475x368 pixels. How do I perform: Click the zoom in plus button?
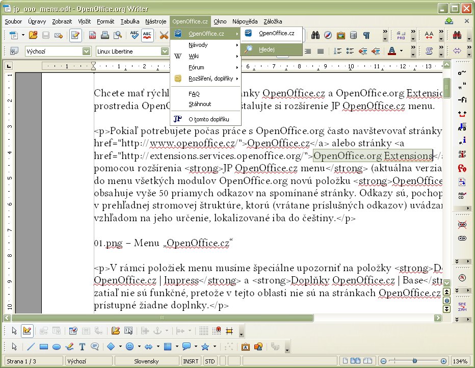443,361
